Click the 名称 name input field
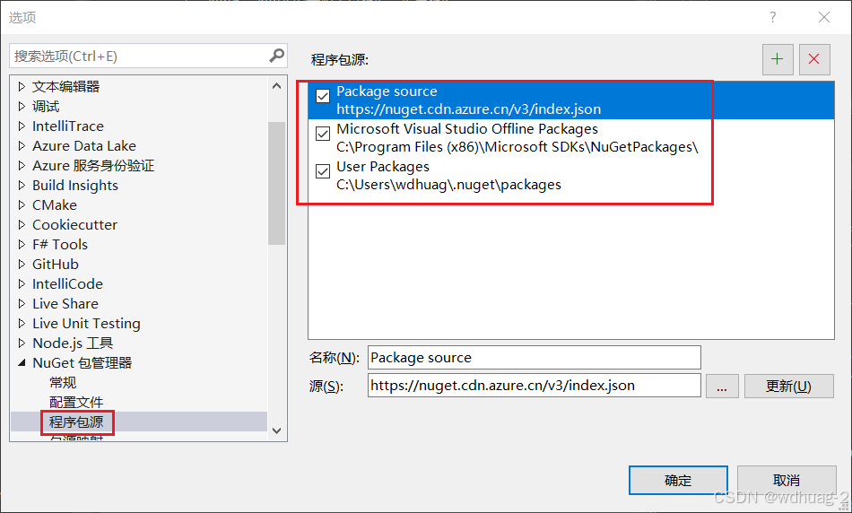This screenshot has width=852, height=513. (535, 358)
